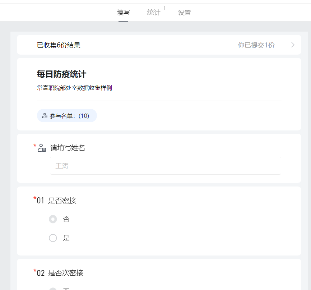Viewport: 311px width, 290px height.
Task: Select the radio option under 是否次密接
Action: click(x=53, y=289)
